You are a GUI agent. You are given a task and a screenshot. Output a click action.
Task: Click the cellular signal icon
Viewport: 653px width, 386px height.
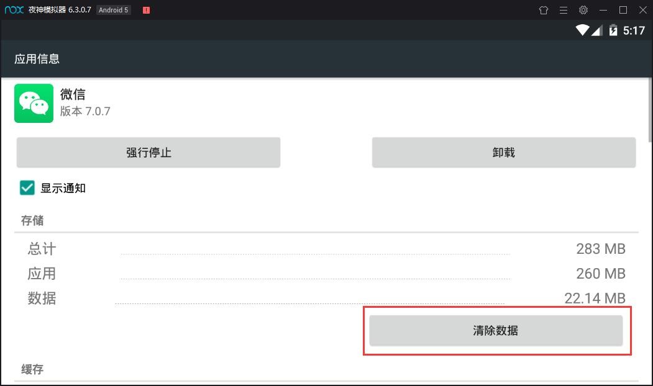pyautogui.click(x=597, y=30)
